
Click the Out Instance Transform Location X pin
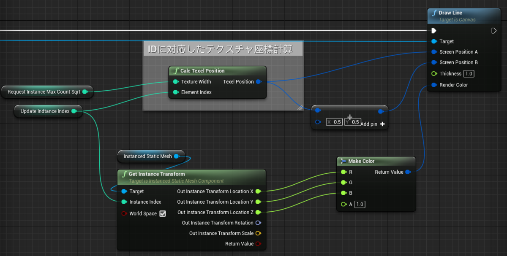[x=258, y=191]
